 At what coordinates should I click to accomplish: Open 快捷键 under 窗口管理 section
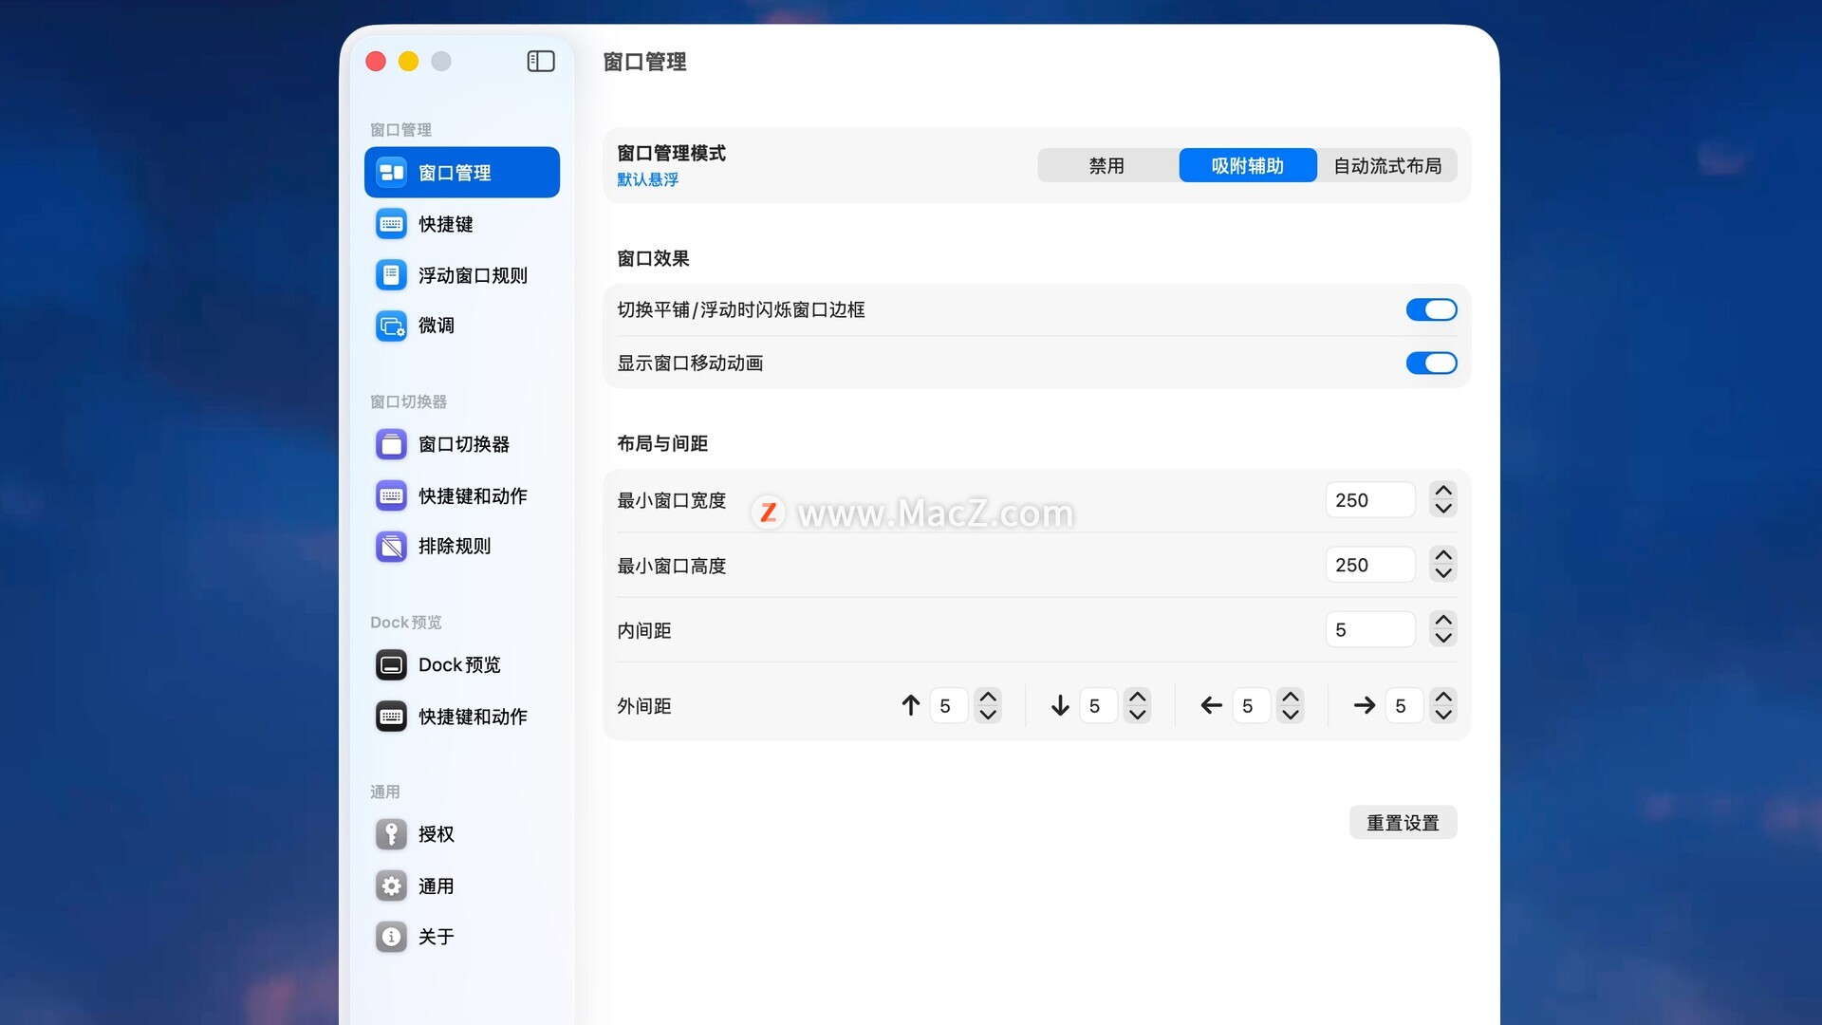[462, 224]
